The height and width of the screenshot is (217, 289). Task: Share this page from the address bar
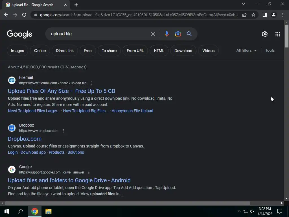[244, 15]
